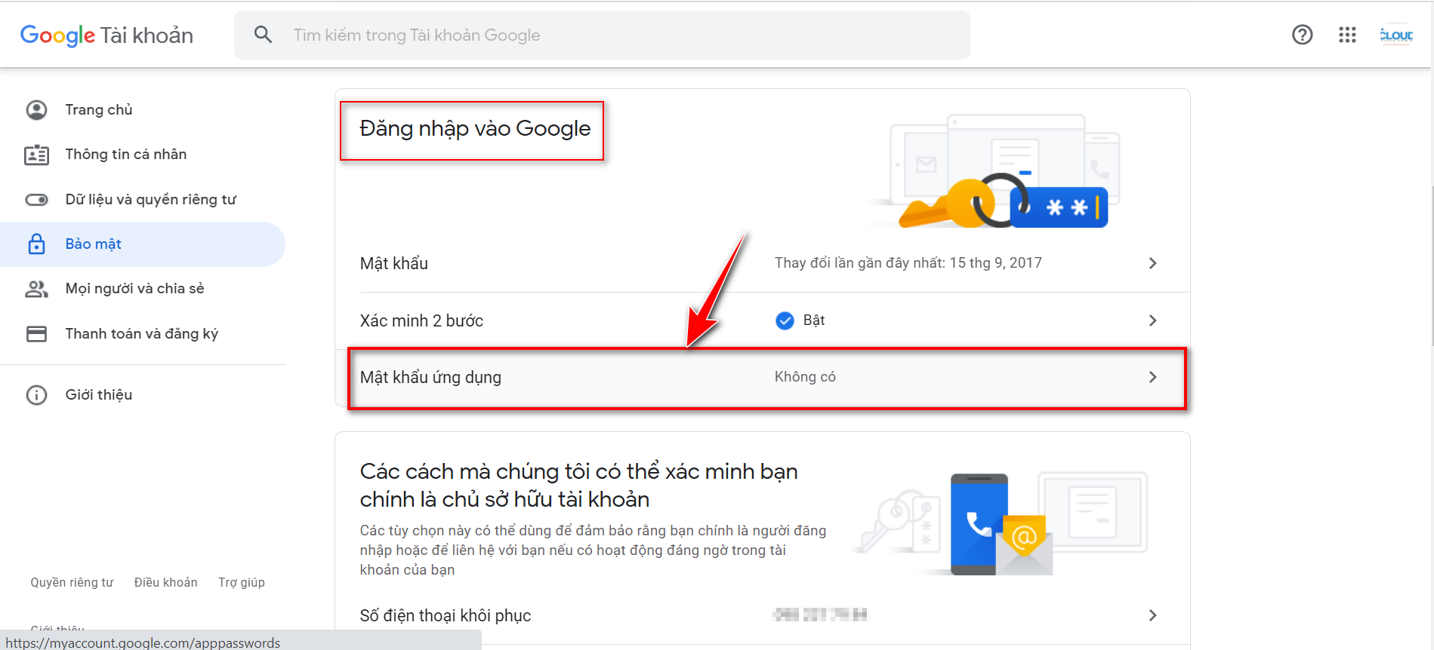Focus the Tìm kiếm trong Tài khoản Google field

(x=602, y=35)
